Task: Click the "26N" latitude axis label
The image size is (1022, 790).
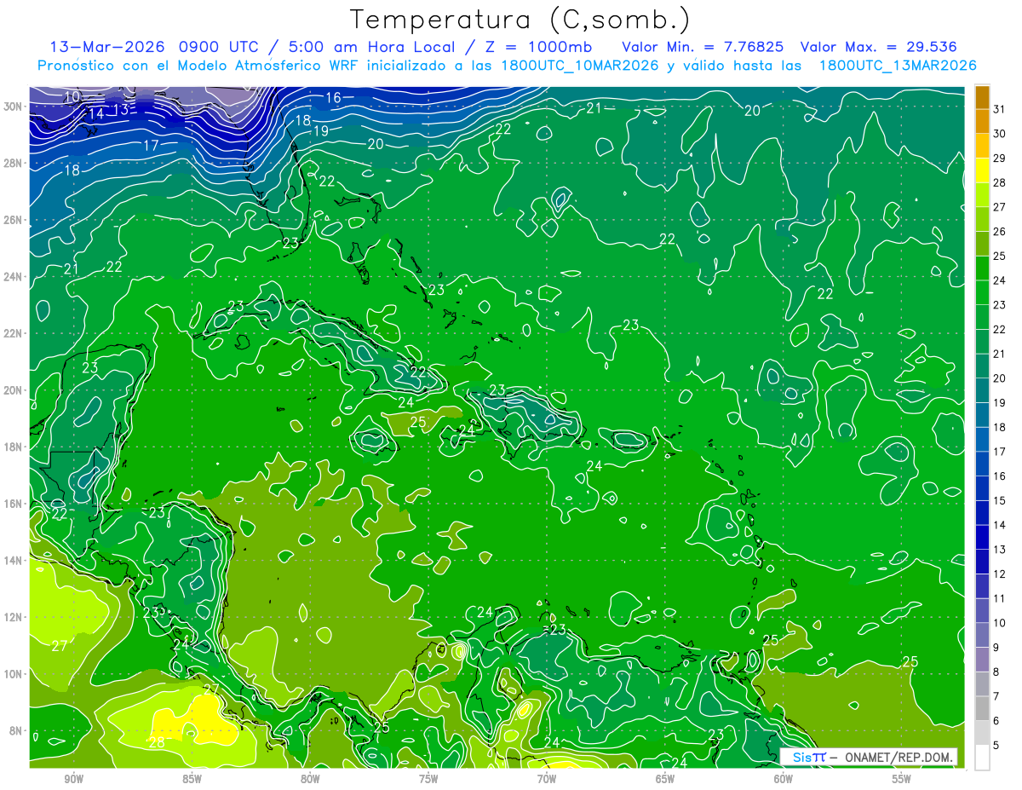Action: point(13,220)
